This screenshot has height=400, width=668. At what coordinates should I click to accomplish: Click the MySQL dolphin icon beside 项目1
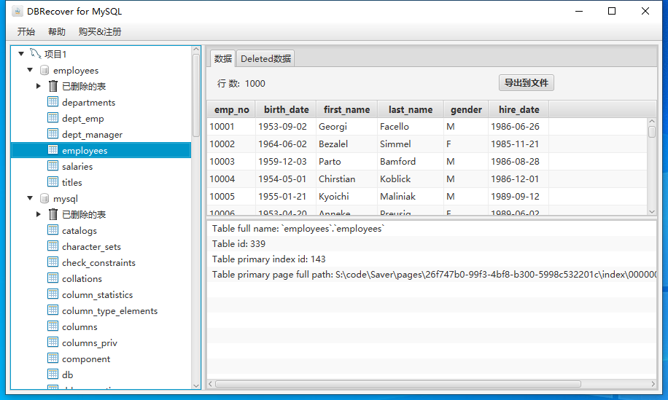click(x=35, y=54)
